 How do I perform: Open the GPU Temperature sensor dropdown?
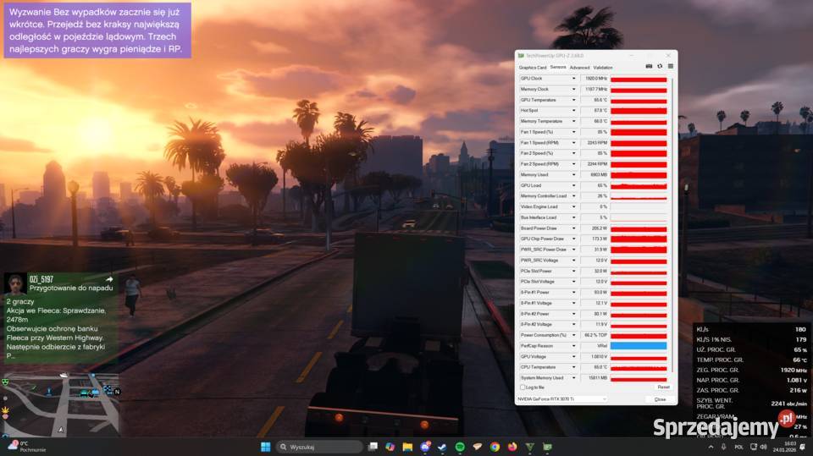tap(573, 100)
